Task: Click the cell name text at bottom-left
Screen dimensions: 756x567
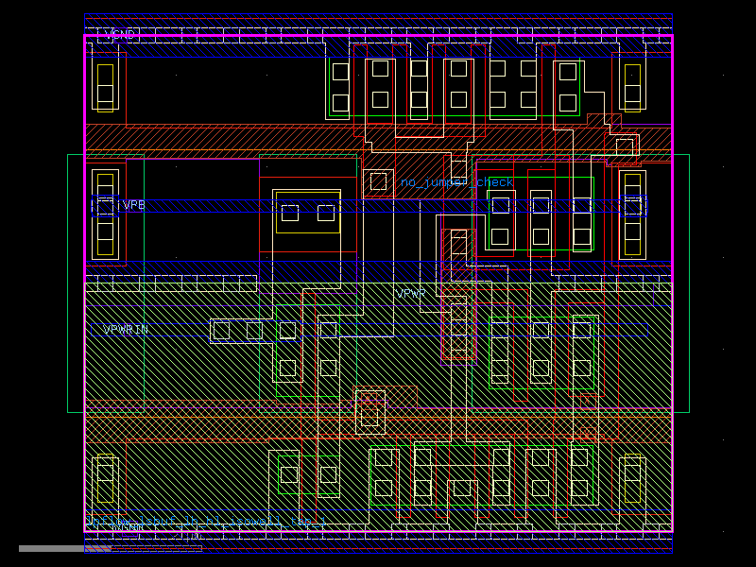Action: [x=205, y=521]
